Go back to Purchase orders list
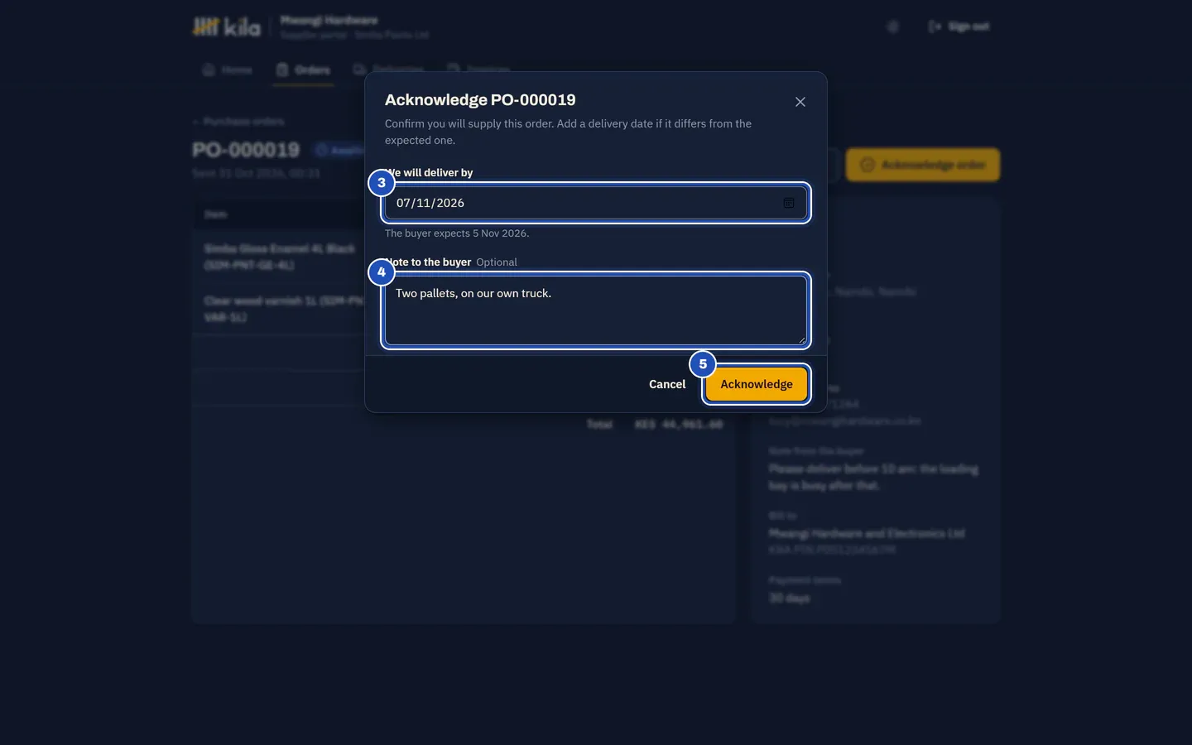The width and height of the screenshot is (1192, 745). 238,122
